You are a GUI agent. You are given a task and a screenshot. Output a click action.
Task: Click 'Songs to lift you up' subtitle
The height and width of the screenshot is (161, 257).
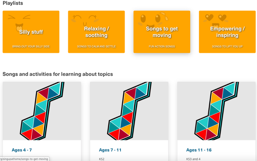227,46
